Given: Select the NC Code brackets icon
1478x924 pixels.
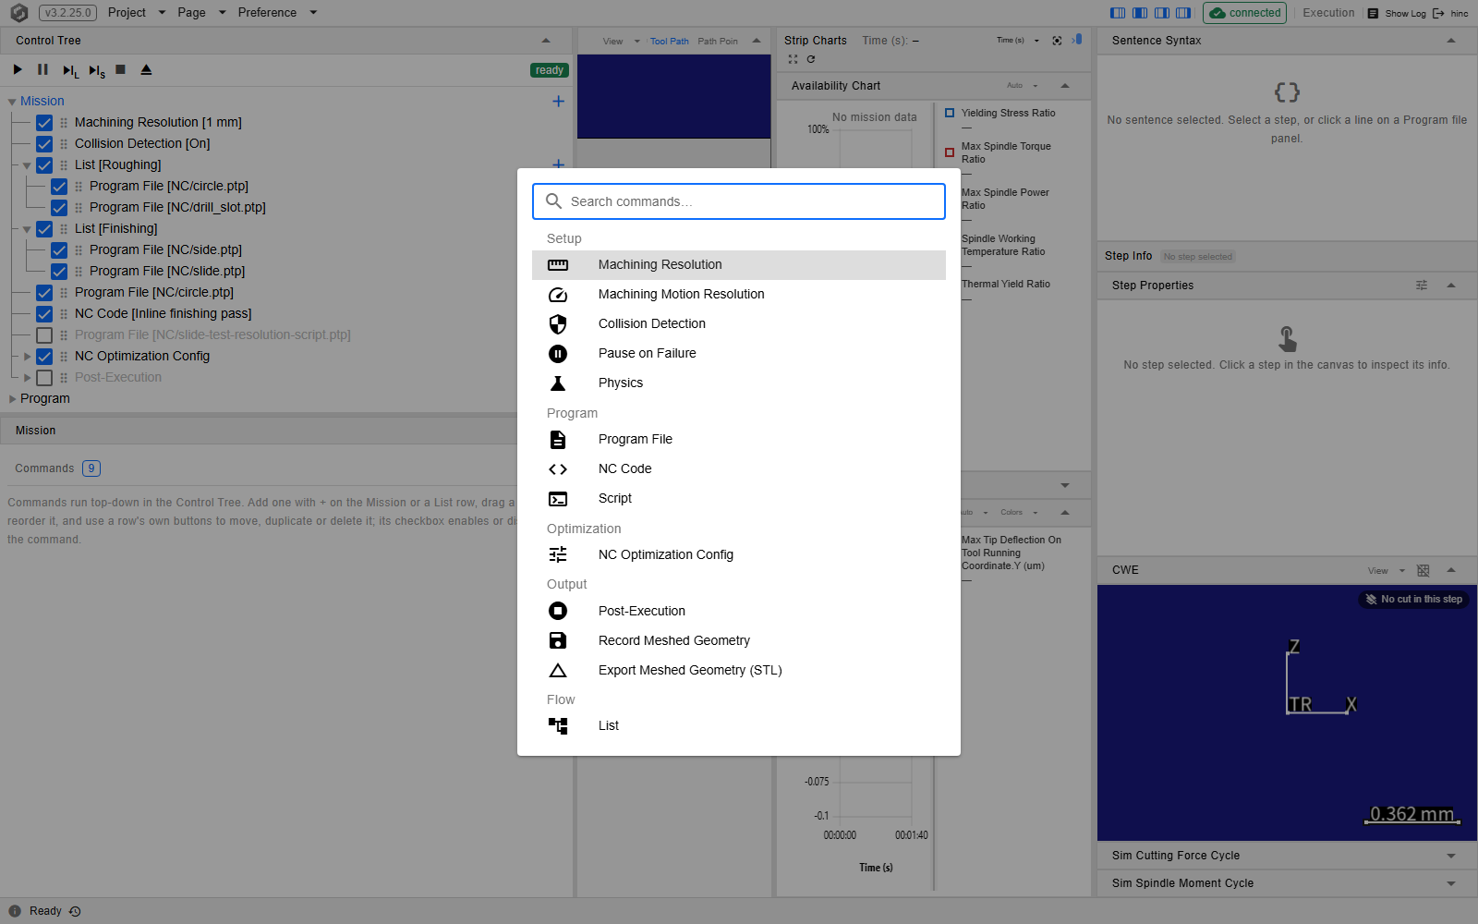Looking at the screenshot, I should [x=558, y=469].
